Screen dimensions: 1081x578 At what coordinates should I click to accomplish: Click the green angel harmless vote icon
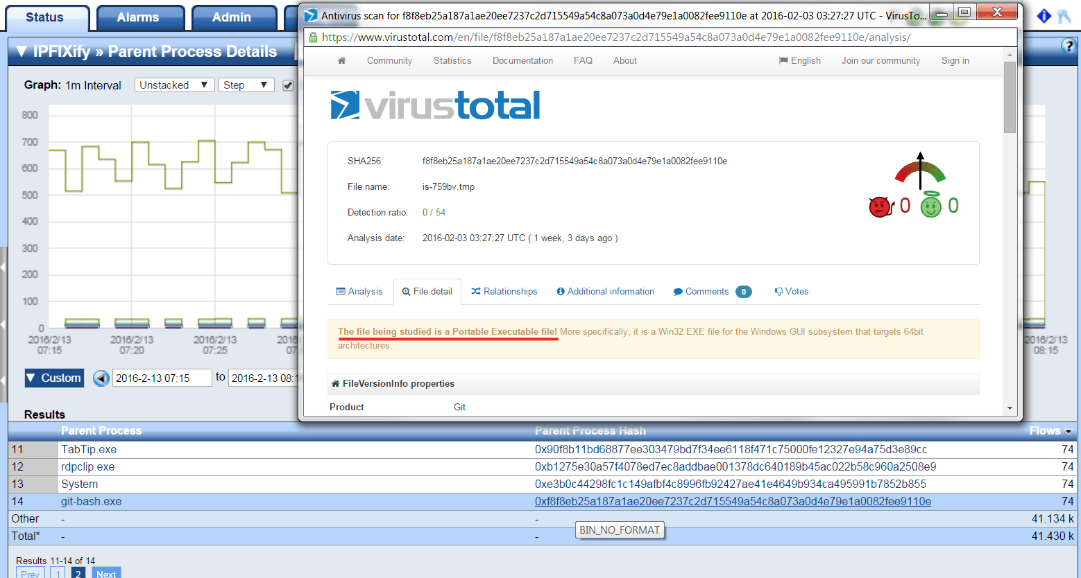pyautogui.click(x=931, y=205)
